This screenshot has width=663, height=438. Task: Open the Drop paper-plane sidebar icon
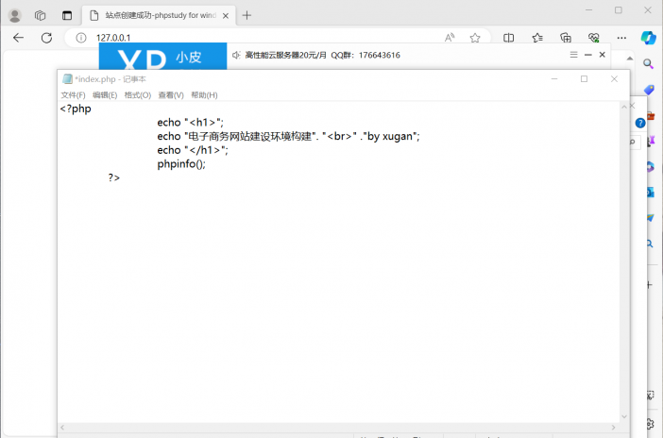[x=651, y=218]
